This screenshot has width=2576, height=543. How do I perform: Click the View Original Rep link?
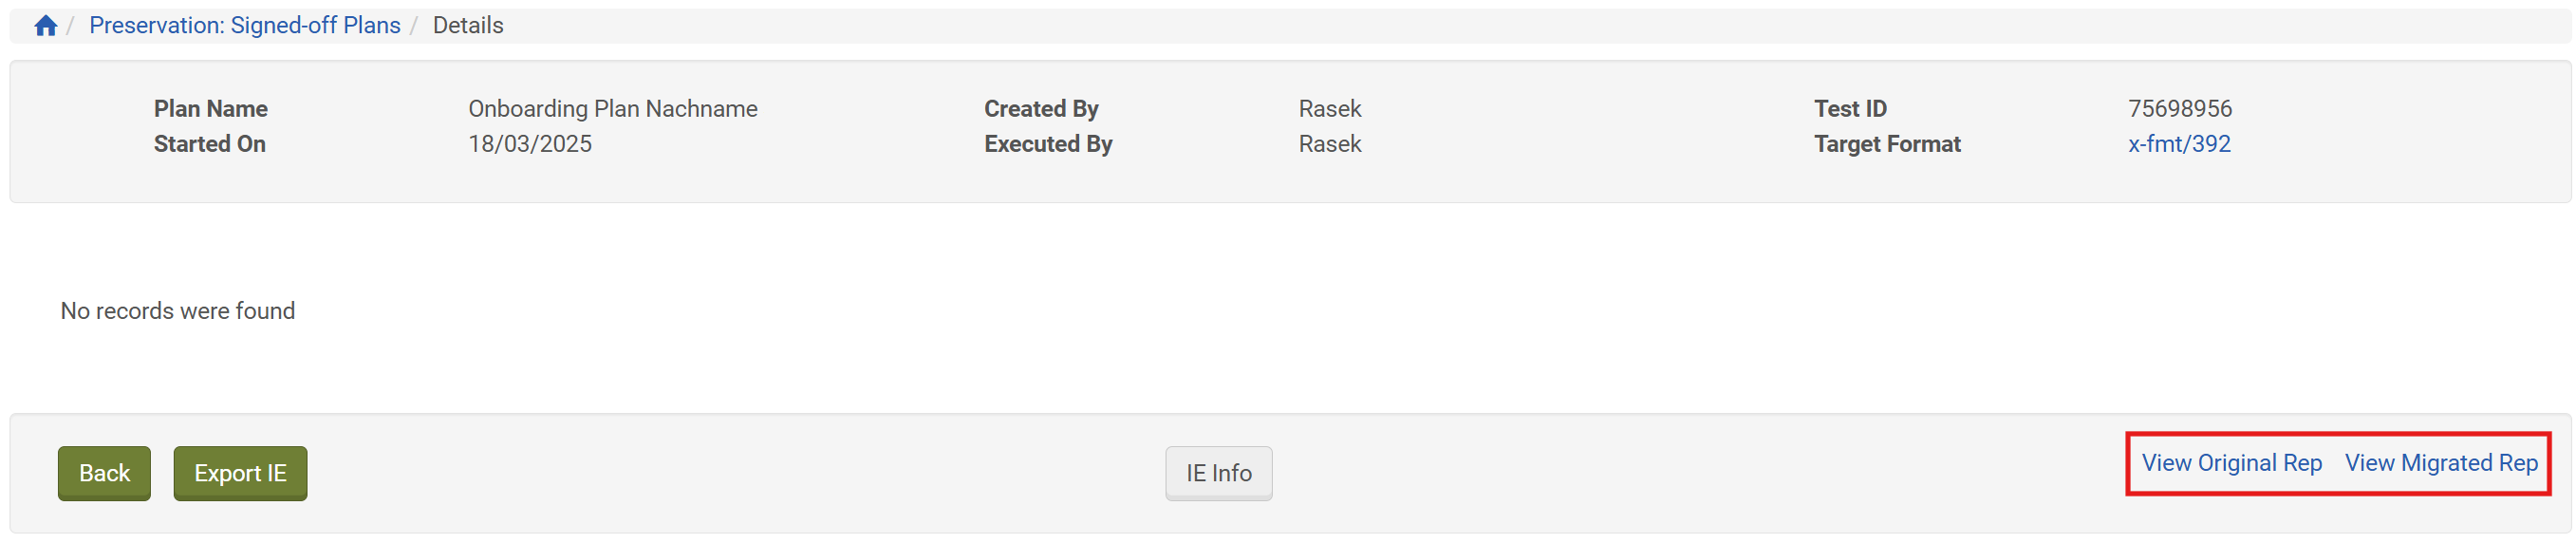tap(2231, 463)
